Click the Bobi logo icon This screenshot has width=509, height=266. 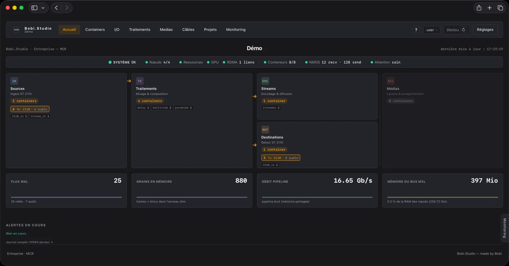tap(17, 30)
